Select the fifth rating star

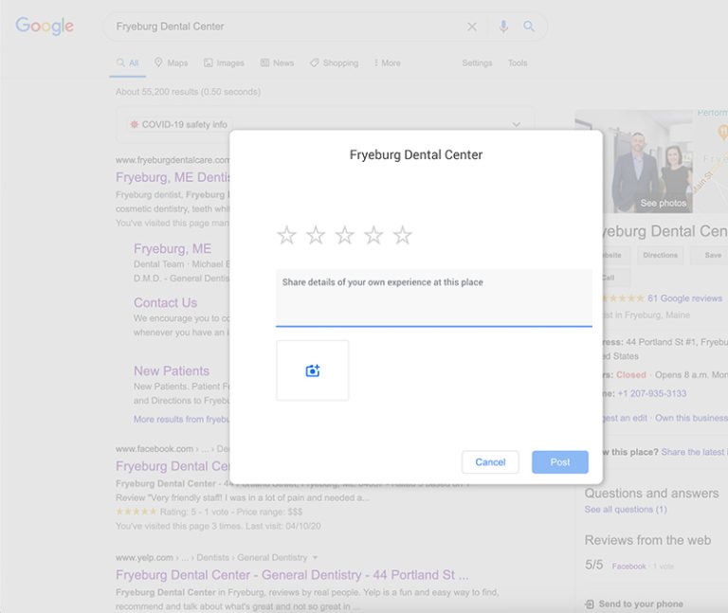click(402, 235)
